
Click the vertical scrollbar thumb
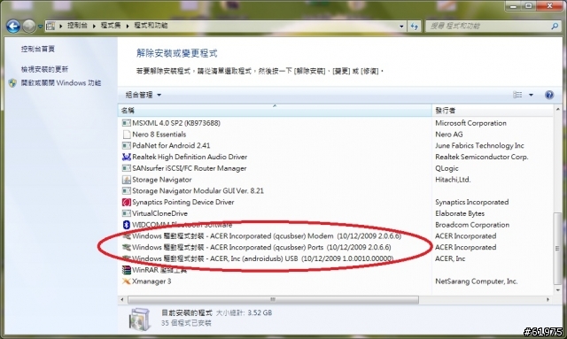(557, 249)
